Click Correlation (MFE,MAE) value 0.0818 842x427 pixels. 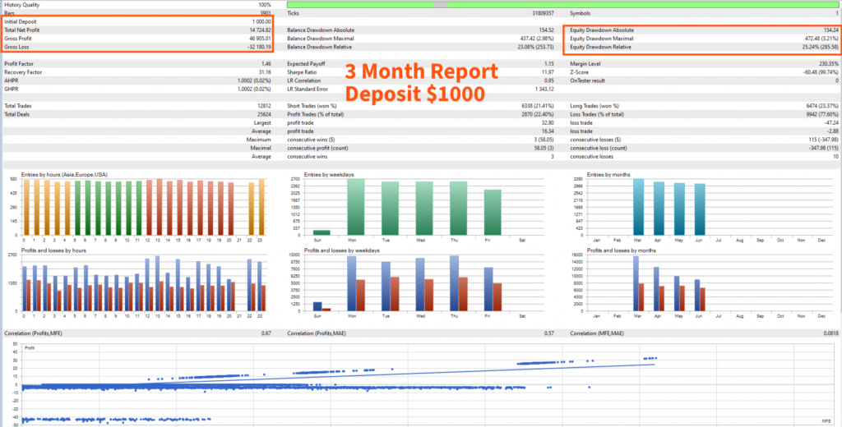[x=830, y=333]
